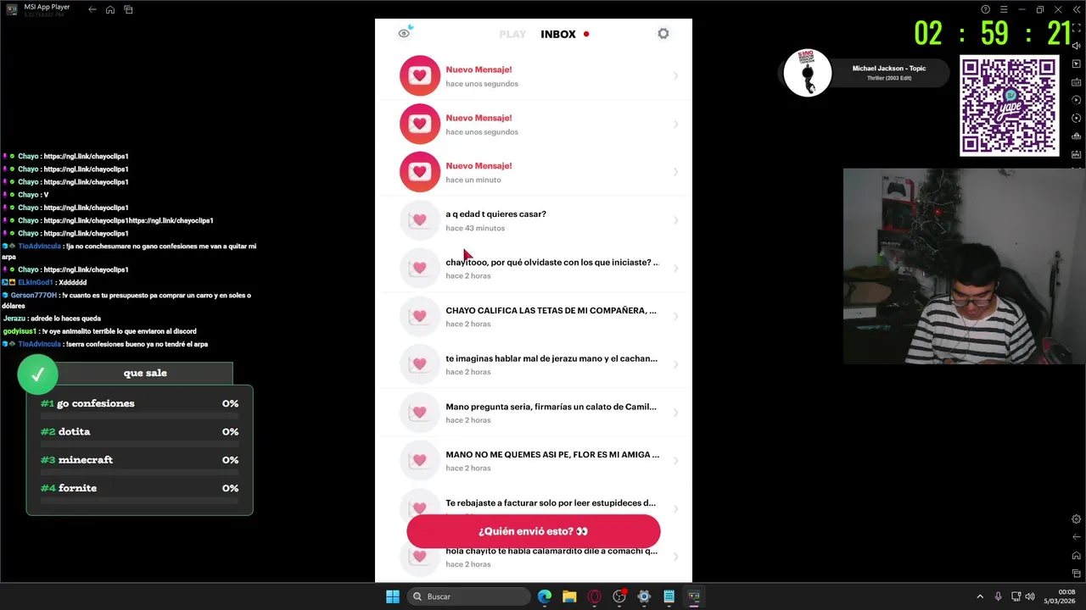Click heart icon of second Nuevo Mensaje
Screen dimensions: 1086x610
point(420,125)
